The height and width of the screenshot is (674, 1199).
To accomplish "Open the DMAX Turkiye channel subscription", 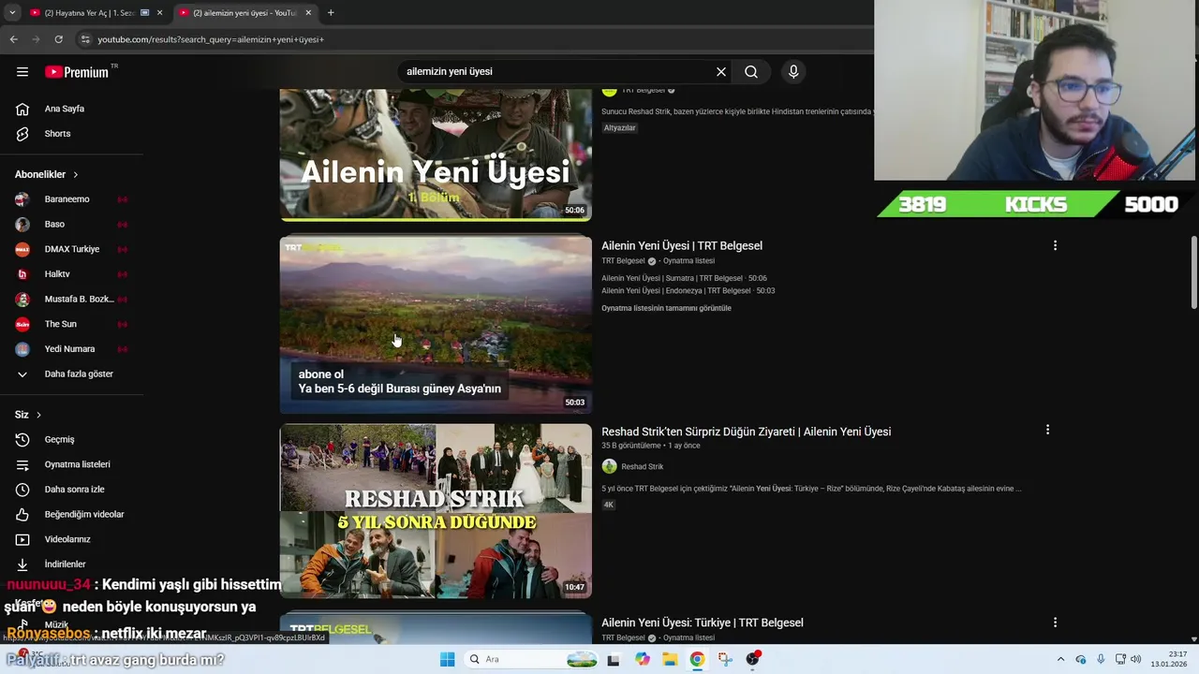I will (71, 249).
